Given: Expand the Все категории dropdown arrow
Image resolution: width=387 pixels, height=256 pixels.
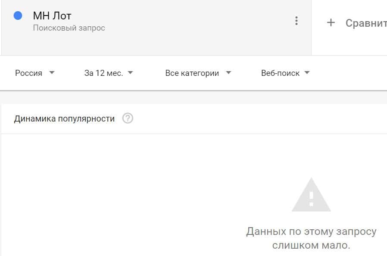Looking at the screenshot, I should point(228,72).
